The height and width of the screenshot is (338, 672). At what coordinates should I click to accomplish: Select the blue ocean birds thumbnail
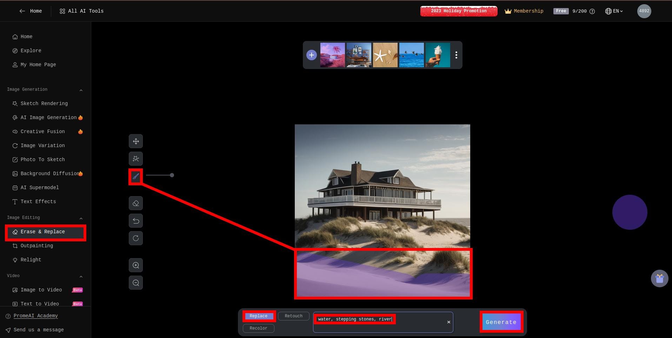[x=412, y=55]
